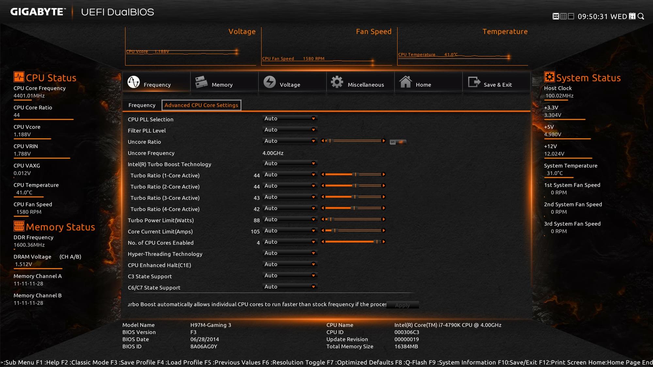The image size is (653, 367).
Task: Click the Frequency gauge icon
Action: [x=134, y=82]
